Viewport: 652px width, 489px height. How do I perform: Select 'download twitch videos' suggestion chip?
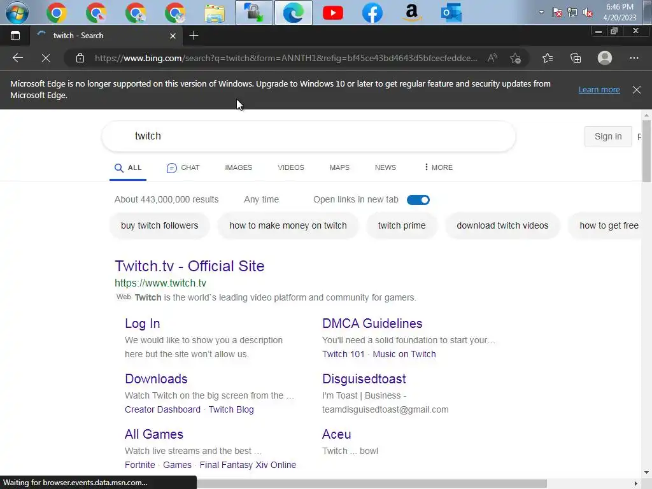pyautogui.click(x=502, y=225)
